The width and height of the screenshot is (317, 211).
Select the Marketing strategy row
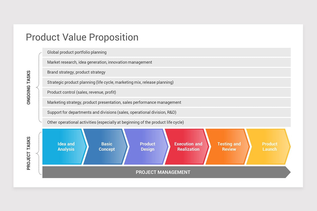click(166, 102)
